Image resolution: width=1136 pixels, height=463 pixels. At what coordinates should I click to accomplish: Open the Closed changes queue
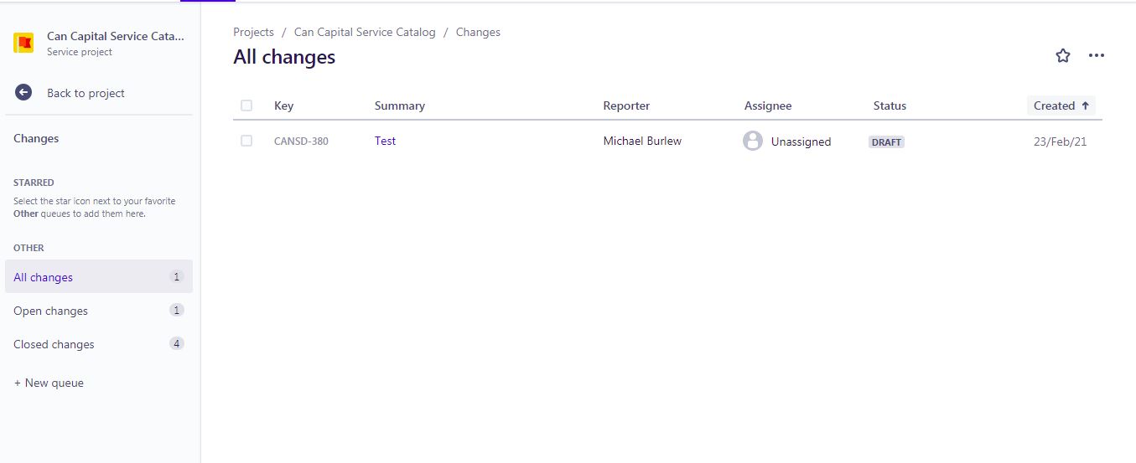point(99,344)
